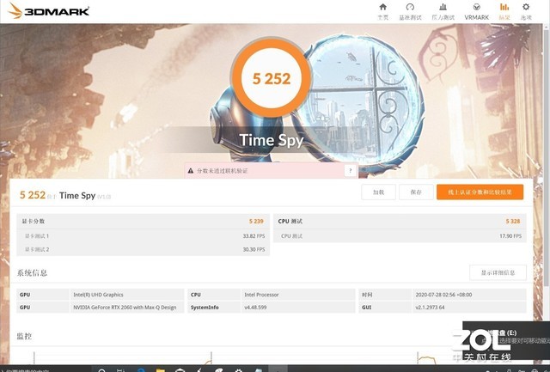This screenshot has height=372, width=550.
Task: Click the timestamp 2020-07-28 02:56 +08:00
Action: click(469, 295)
